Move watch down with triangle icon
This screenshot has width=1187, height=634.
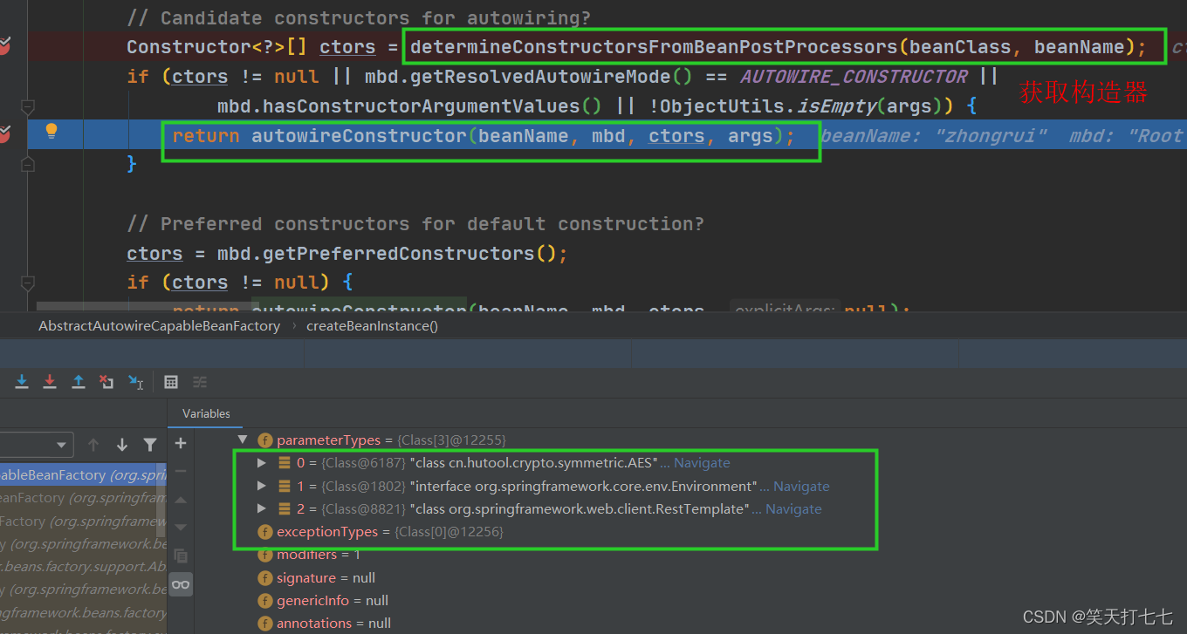pos(181,527)
